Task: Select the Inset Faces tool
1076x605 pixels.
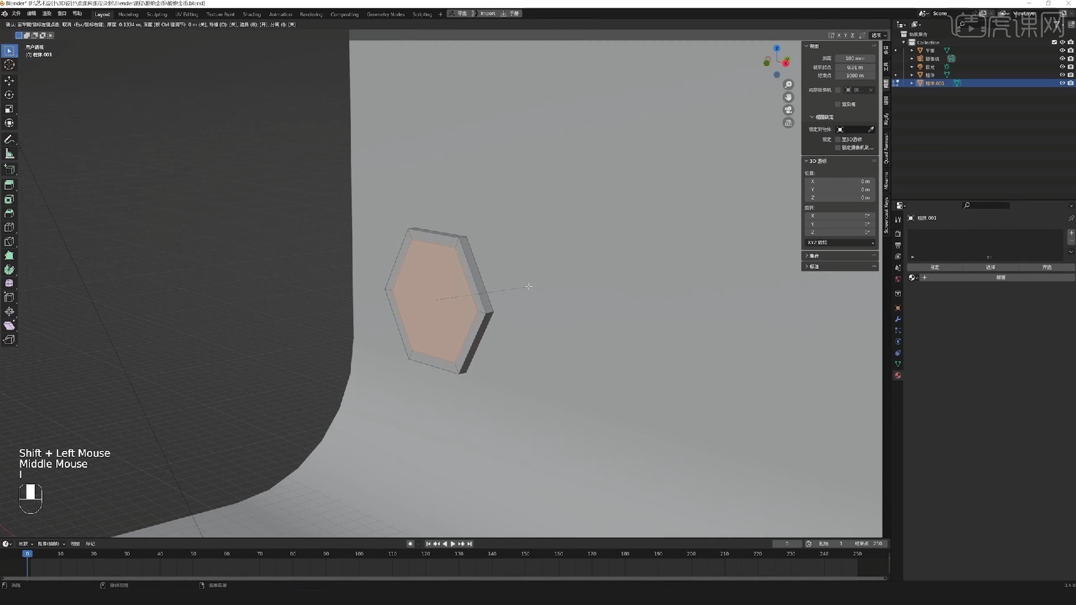Action: point(10,199)
